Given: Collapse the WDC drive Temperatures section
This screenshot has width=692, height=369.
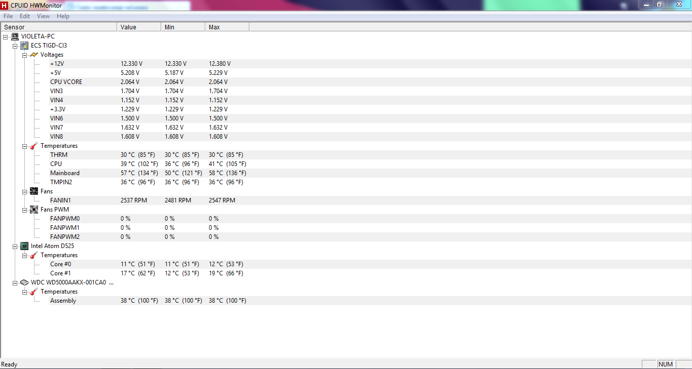Looking at the screenshot, I should (x=25, y=292).
